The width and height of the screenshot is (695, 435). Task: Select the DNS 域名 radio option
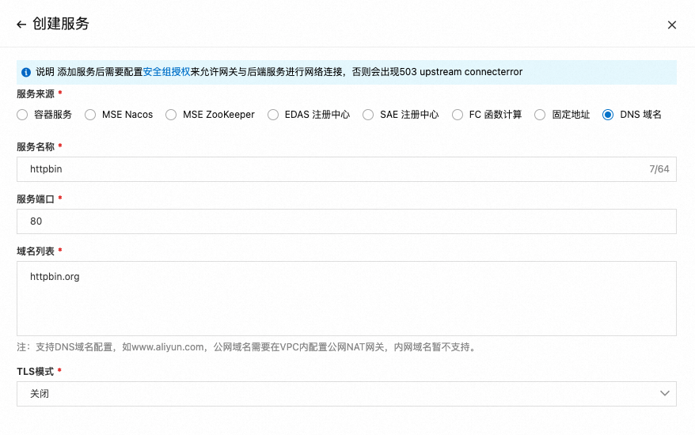pyautogui.click(x=608, y=115)
